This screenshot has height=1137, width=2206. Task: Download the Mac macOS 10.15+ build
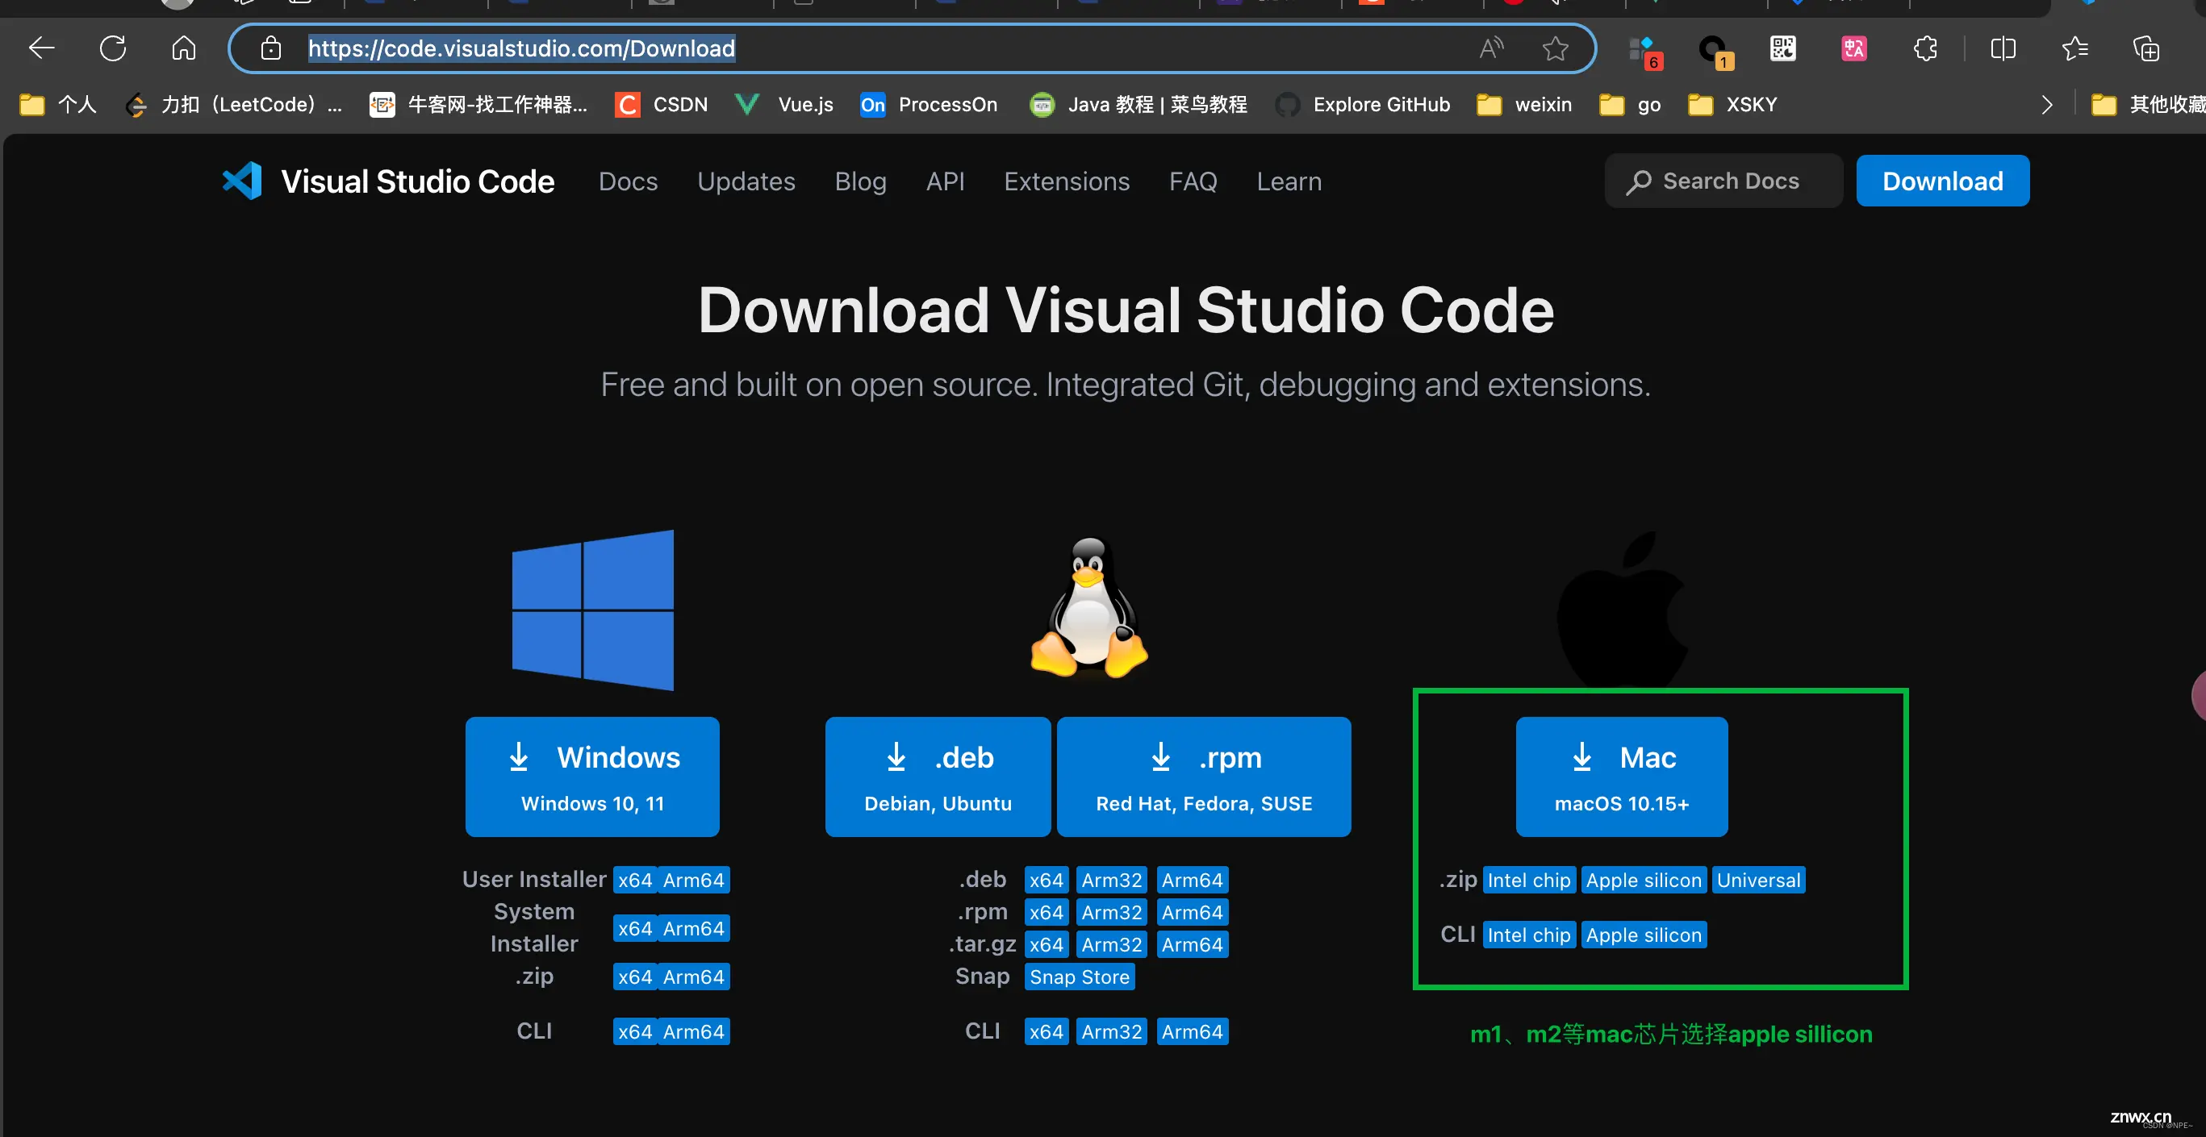click(x=1621, y=777)
